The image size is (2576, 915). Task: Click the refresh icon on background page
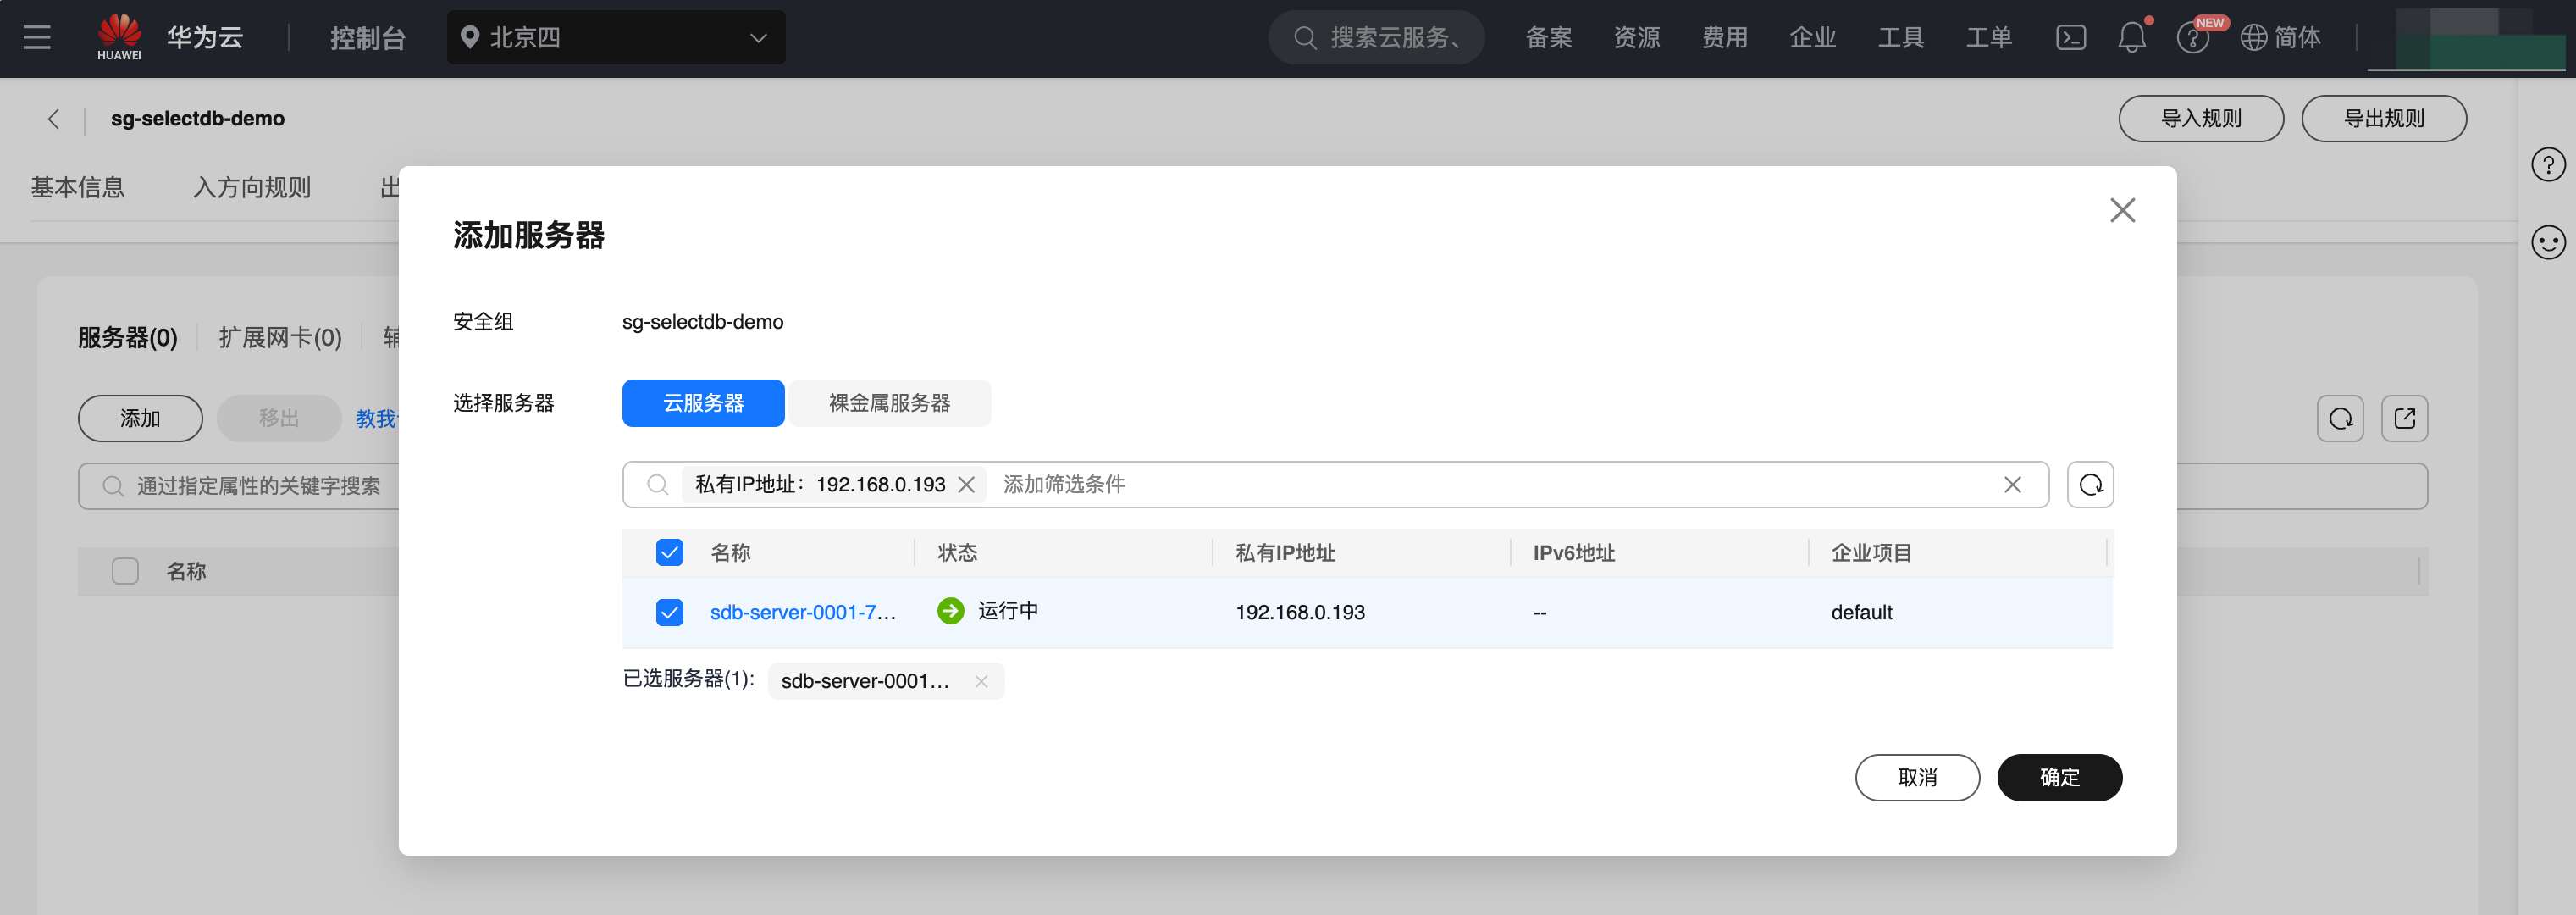point(2340,418)
